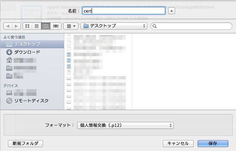Click the デスクトップ icon in the sidebar
Screen dimensions: 236x151
(x=9, y=44)
